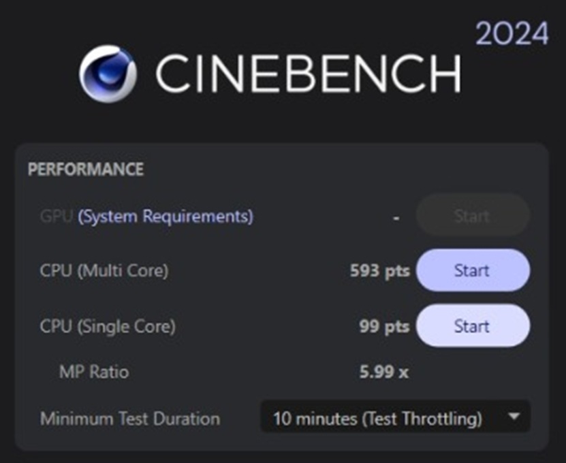Select the PERFORMANCE section header
566x463 pixels.
[x=86, y=170]
